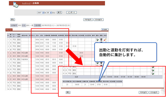Click the upper CSV出力 button

(99, 20)
